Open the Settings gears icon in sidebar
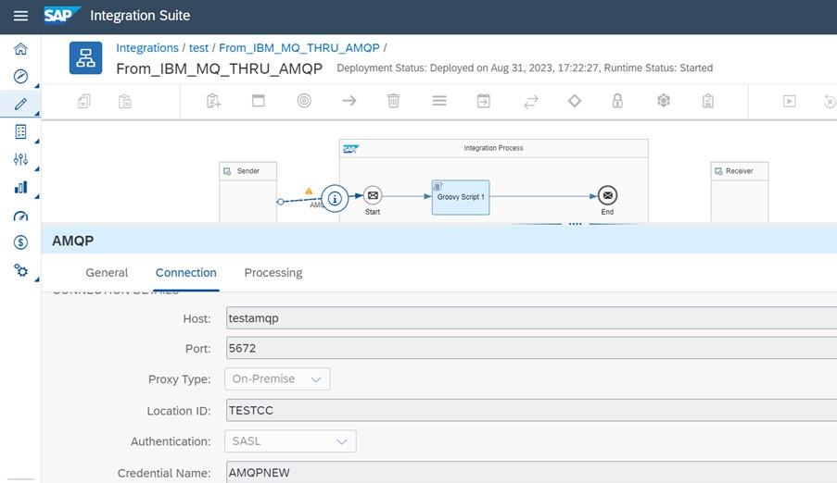The image size is (837, 483). (20, 270)
